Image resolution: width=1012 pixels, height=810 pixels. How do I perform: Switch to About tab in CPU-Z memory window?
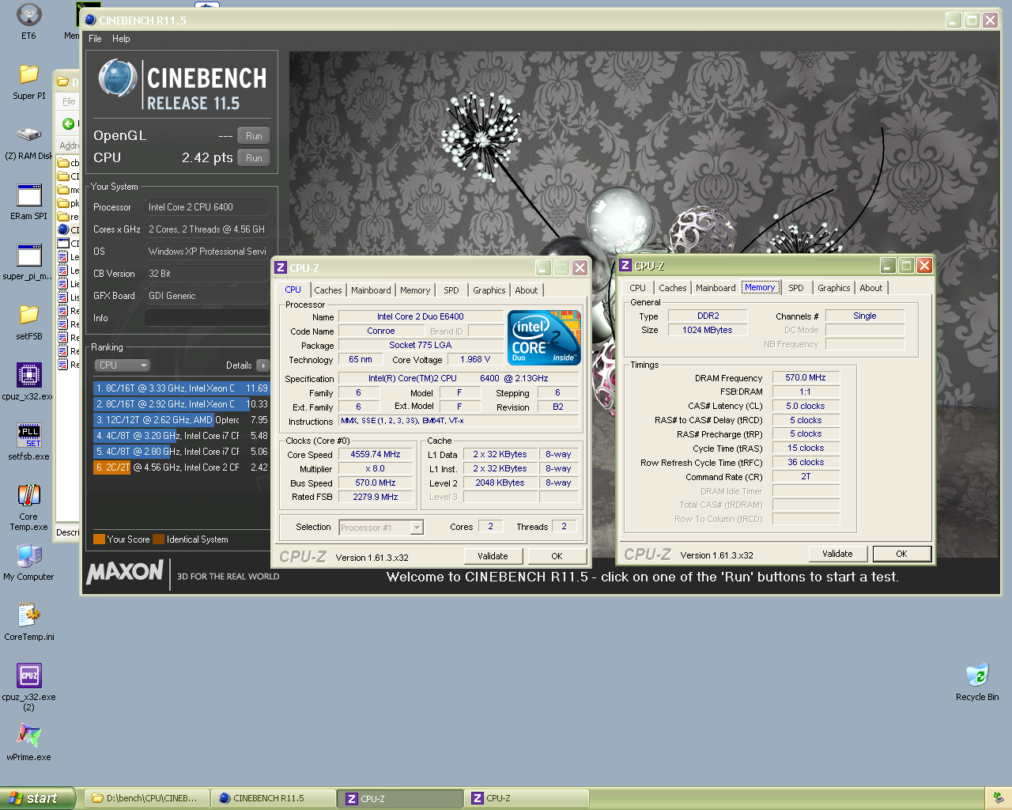coord(871,288)
